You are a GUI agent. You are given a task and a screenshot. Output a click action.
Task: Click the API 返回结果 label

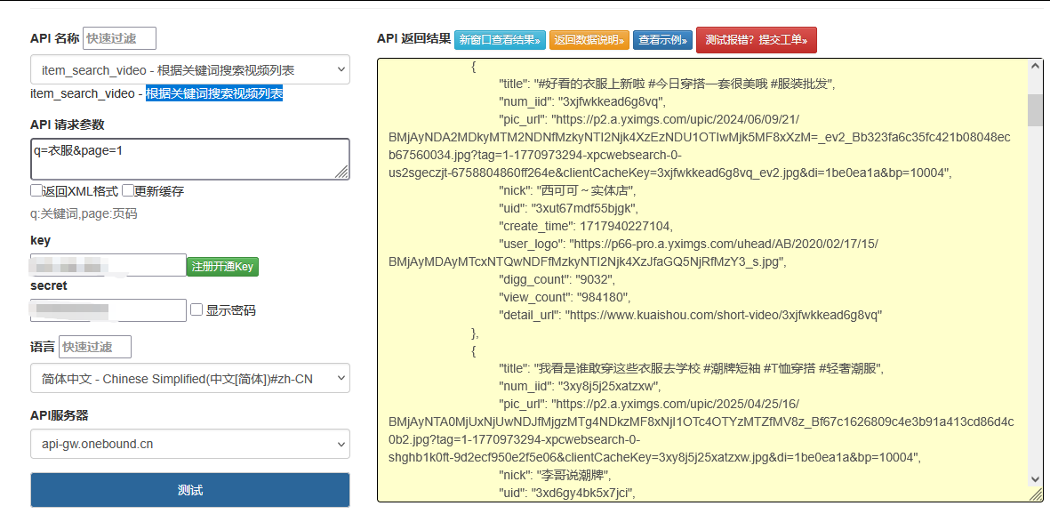tap(413, 38)
